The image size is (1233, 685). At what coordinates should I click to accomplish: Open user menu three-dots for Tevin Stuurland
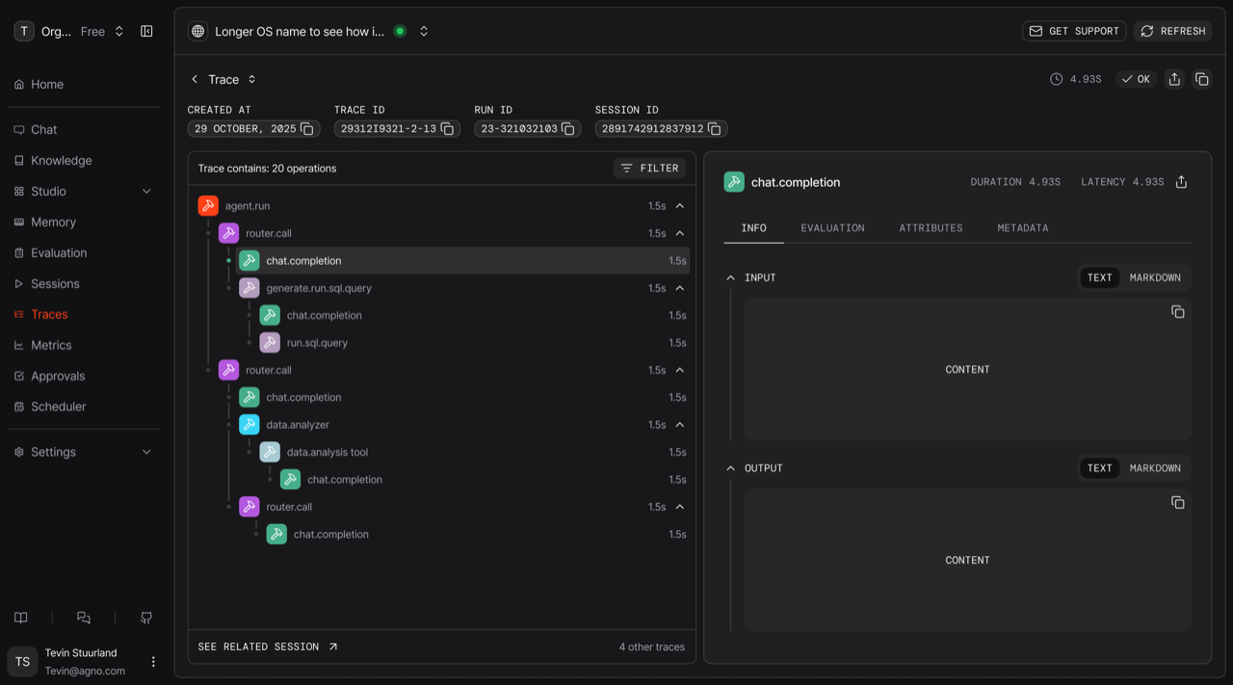pos(153,662)
